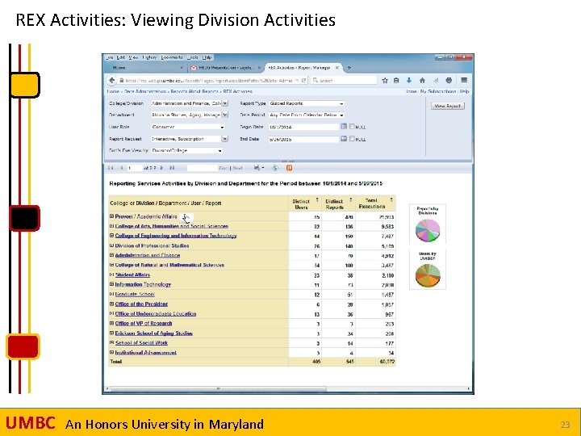The image size is (581, 436).
Task: Open the File menu
Action: 109,57
